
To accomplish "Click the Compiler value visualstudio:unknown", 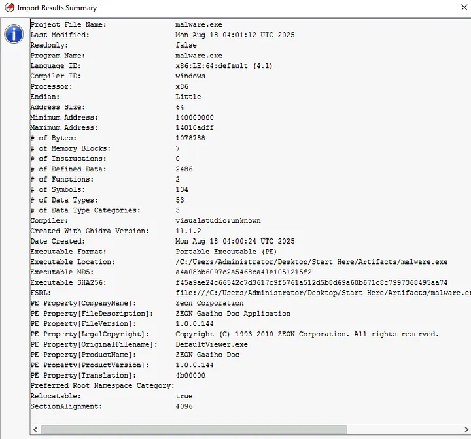I will [x=218, y=221].
